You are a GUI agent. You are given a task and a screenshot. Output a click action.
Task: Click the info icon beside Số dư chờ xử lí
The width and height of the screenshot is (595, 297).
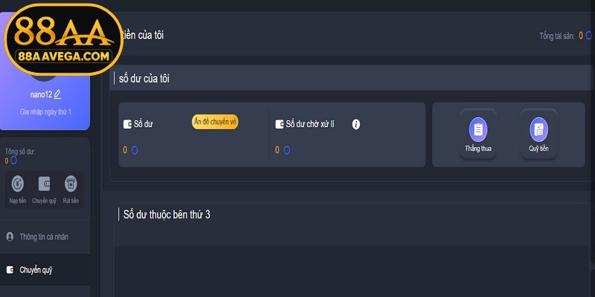pyautogui.click(x=356, y=124)
